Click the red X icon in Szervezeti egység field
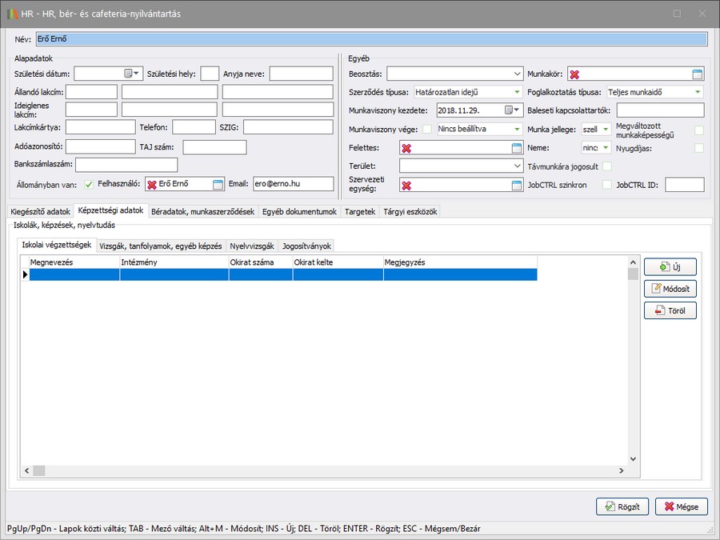This screenshot has height=540, width=720. pos(406,185)
